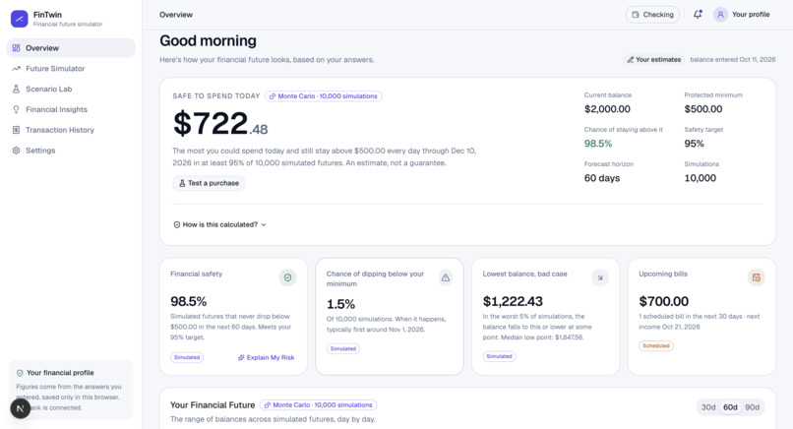Image resolution: width=793 pixels, height=429 pixels.
Task: Click the round N badge at bottom left
Action: click(x=21, y=408)
